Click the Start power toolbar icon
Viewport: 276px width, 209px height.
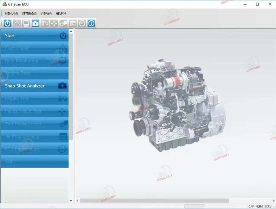(7, 23)
